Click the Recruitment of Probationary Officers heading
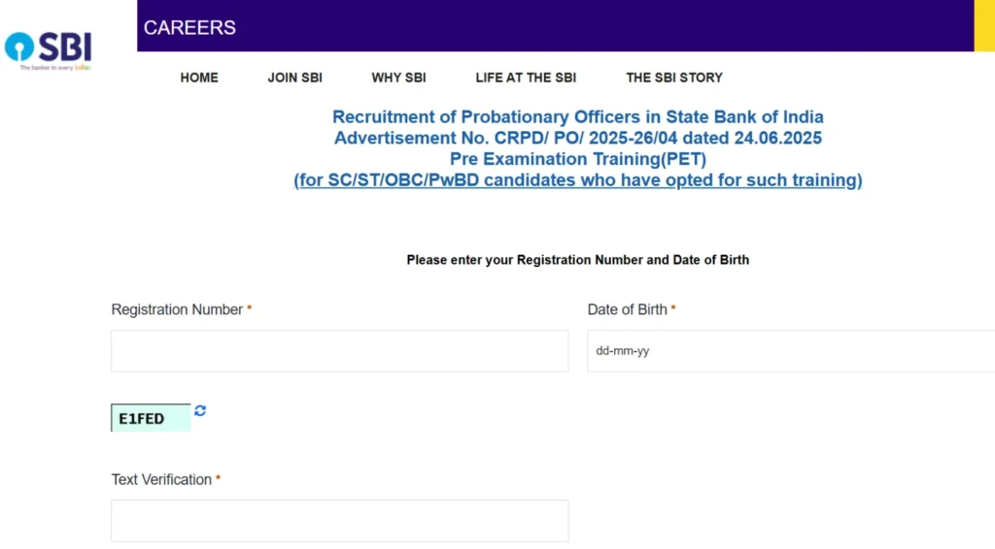The height and width of the screenshot is (549, 995). [578, 117]
